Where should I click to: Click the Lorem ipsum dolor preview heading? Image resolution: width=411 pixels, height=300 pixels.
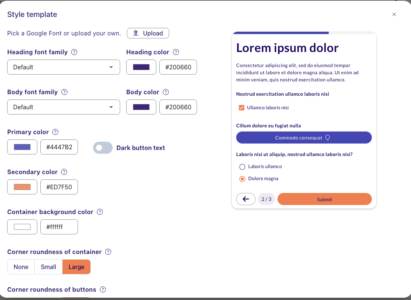[287, 48]
